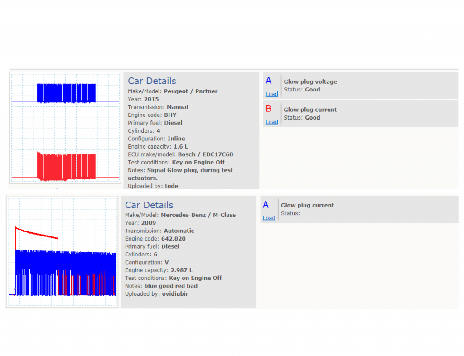Click the Glow plug voltage label
Viewport: 464px width, 356px height.
click(x=310, y=82)
